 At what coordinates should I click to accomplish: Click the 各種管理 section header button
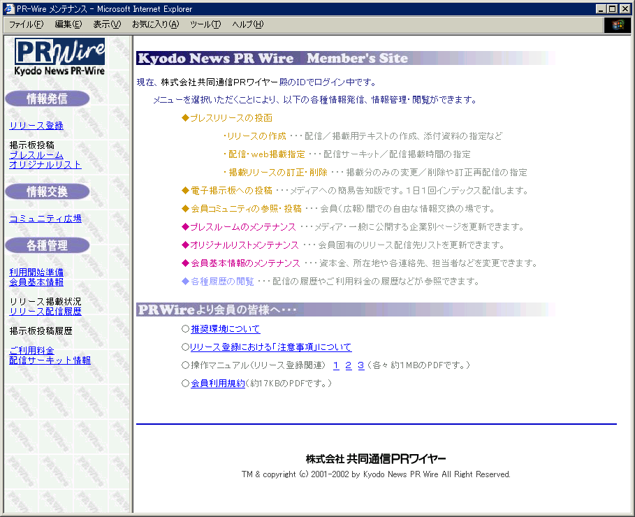coord(48,245)
